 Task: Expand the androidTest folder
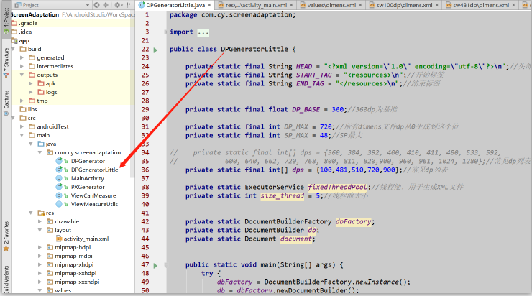22,127
